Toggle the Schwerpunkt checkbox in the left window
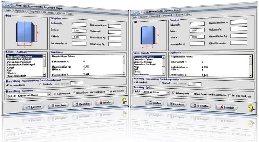This screenshot has height=142, width=259. tap(55, 94)
